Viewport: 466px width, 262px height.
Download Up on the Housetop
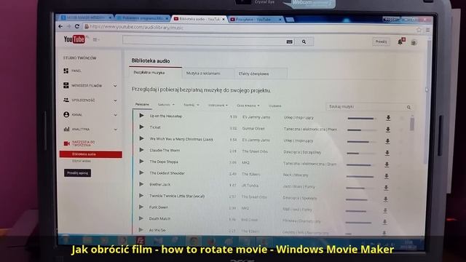388,118
